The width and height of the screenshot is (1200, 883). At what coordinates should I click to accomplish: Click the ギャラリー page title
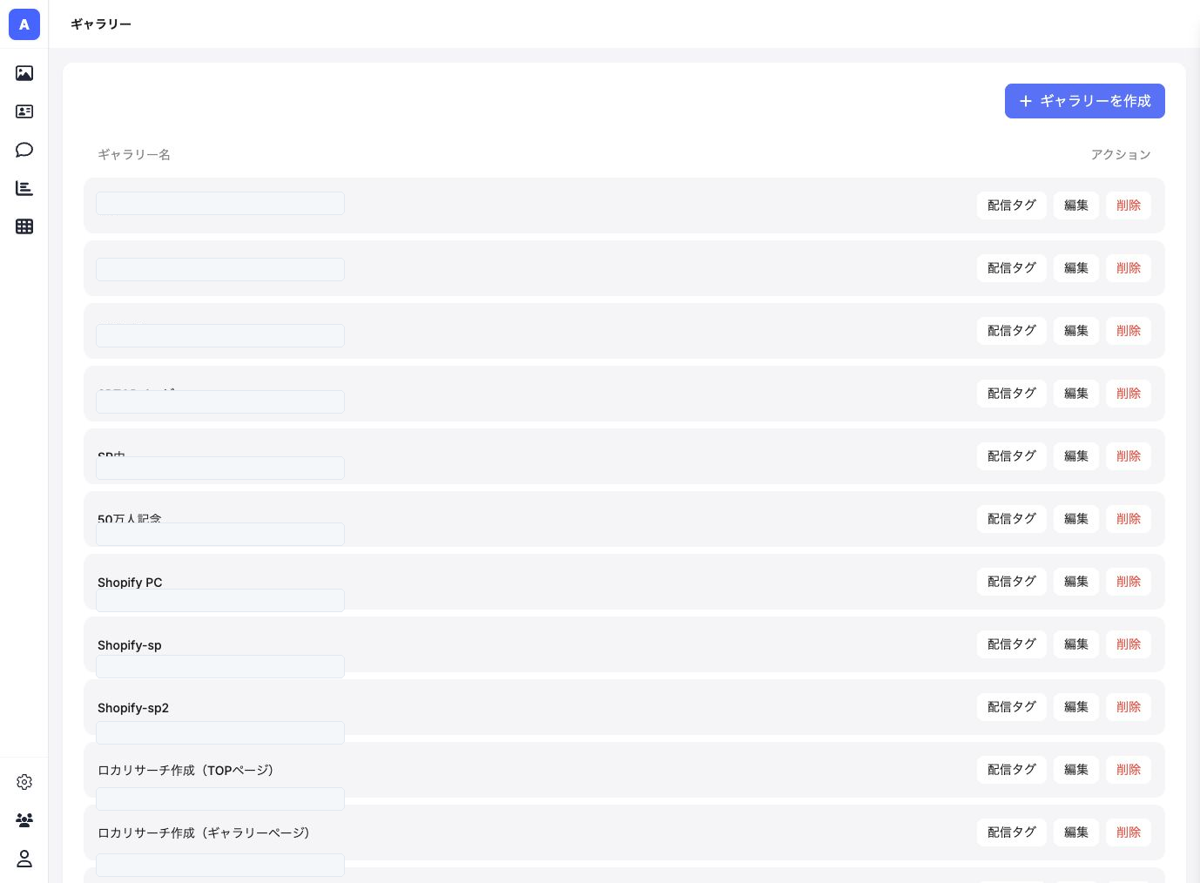(101, 24)
